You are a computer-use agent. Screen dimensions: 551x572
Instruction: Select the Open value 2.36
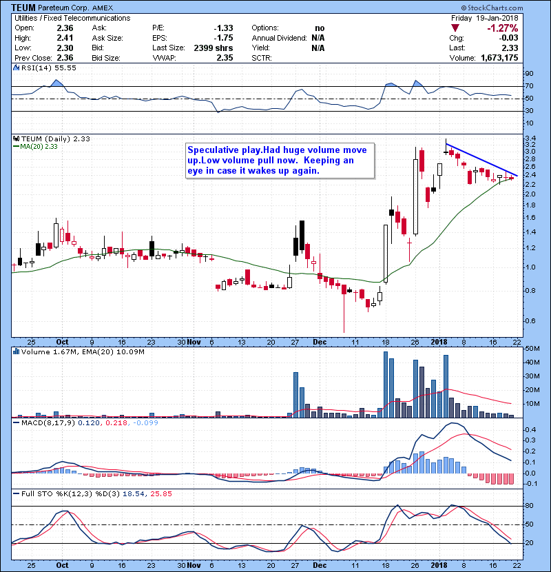pyautogui.click(x=65, y=28)
